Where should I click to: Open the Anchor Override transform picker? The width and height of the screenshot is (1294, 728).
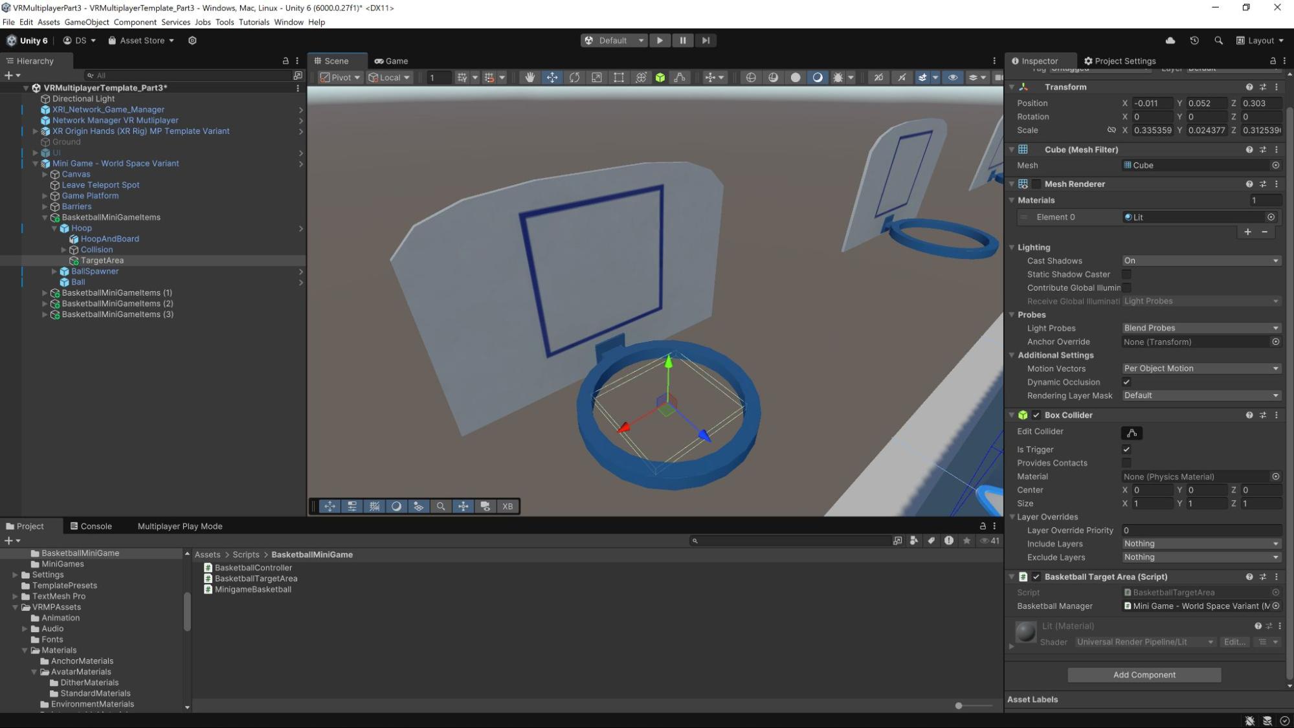tap(1275, 342)
